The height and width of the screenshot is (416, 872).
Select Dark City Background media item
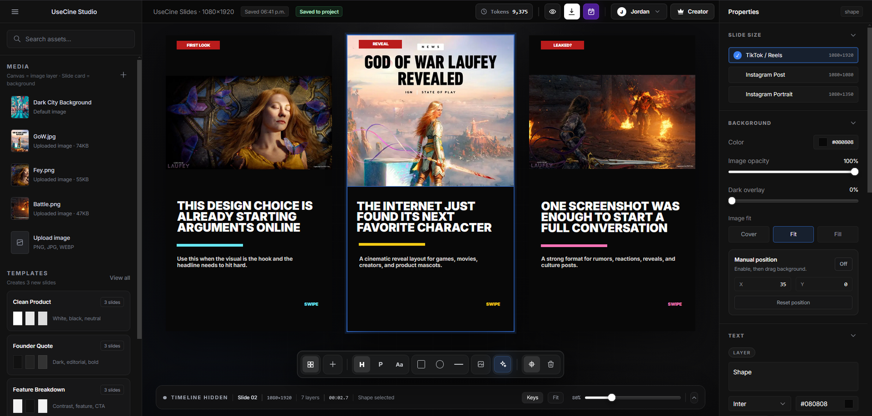(x=68, y=107)
